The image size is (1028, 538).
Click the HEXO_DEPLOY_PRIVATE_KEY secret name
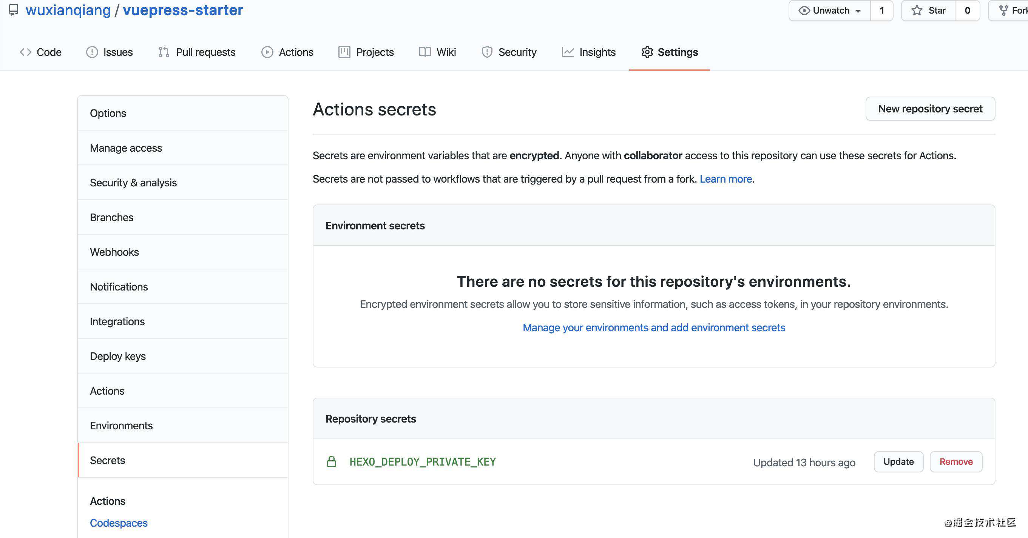point(423,461)
